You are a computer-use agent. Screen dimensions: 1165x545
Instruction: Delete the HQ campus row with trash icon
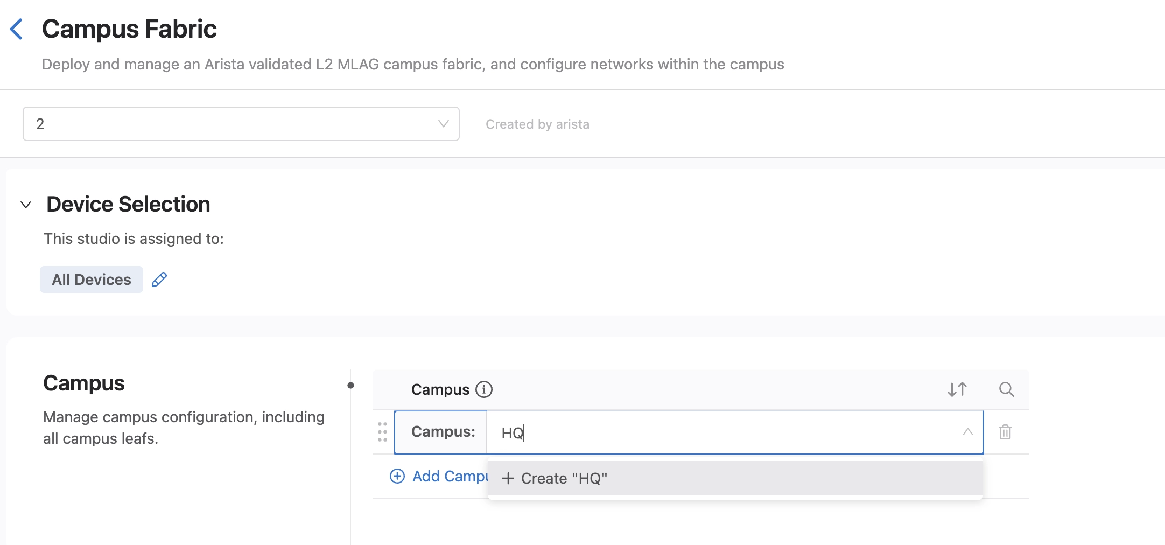[1005, 432]
